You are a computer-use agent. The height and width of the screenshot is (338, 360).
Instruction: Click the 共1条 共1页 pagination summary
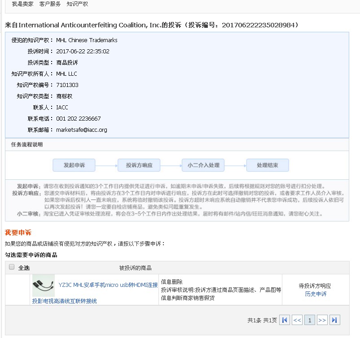pyautogui.click(x=262, y=320)
